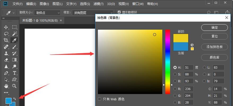Select the Path Selection arrow tool
233x106 pixels.
(6, 79)
